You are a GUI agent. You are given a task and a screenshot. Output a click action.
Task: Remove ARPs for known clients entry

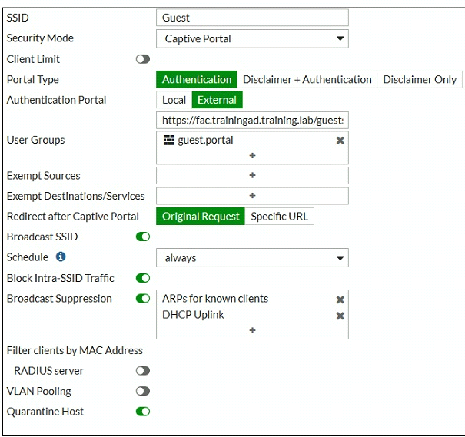[x=340, y=300]
